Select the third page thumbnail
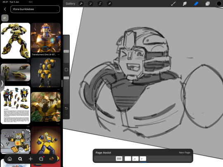 [135, 158]
